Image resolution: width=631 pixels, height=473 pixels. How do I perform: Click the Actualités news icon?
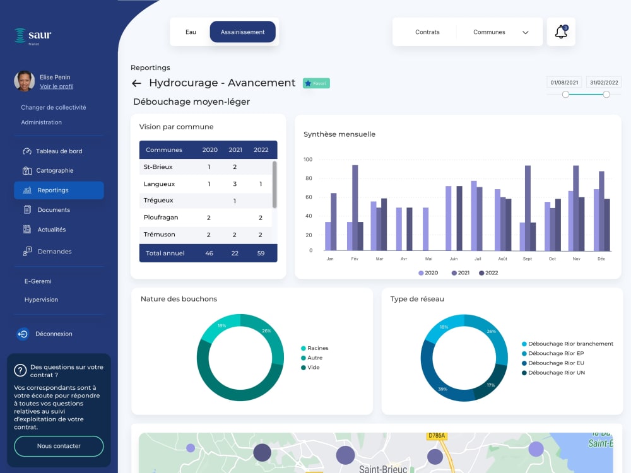(27, 230)
